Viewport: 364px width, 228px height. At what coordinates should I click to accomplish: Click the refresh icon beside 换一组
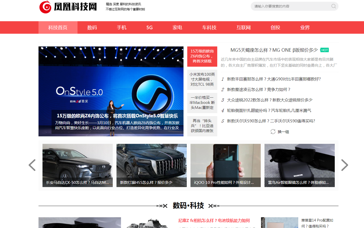(273, 132)
